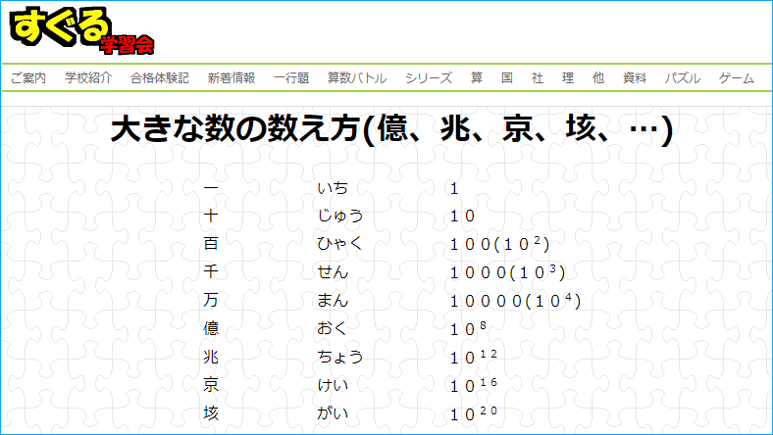
Task: Click the value 10⁸ in おく row
Action: click(x=468, y=328)
